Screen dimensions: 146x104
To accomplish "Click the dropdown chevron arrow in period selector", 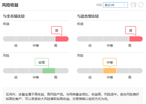I will (x=124, y=5).
